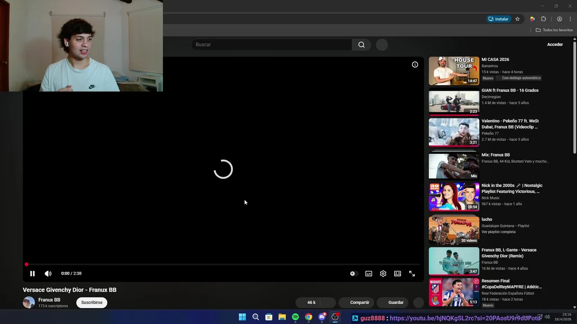Screen dimensions: 577x324
Task: Open Discord from the taskbar
Action: [x=322, y=317]
